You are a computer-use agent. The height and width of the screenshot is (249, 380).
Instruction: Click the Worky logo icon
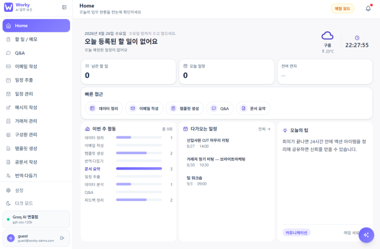click(8, 7)
